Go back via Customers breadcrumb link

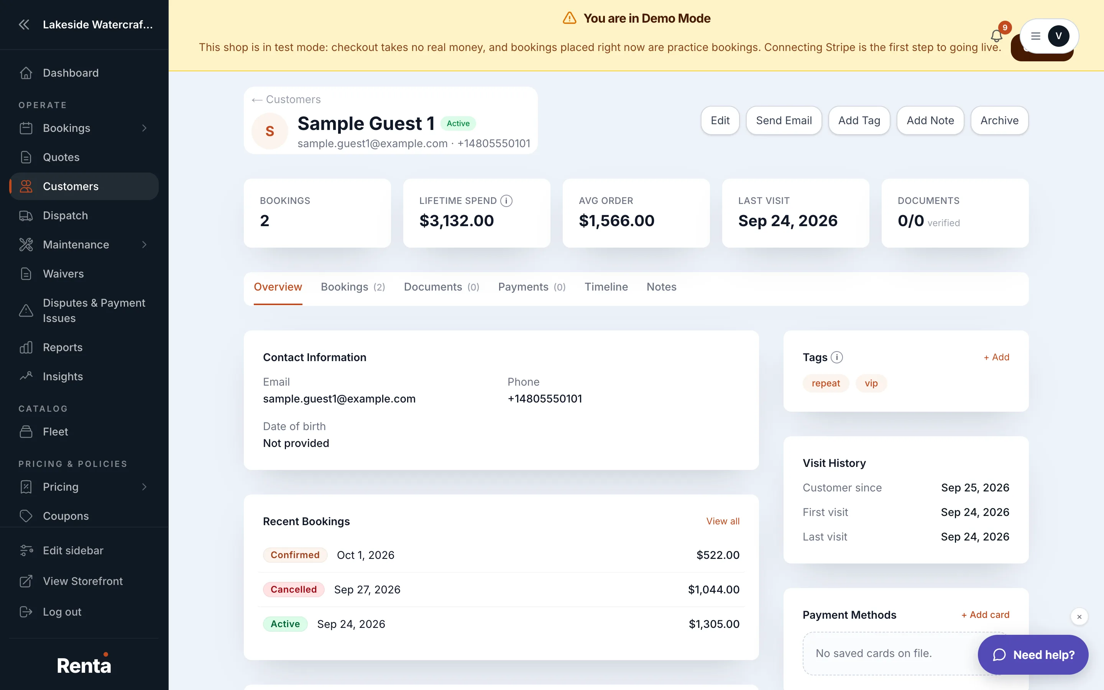pyautogui.click(x=286, y=100)
